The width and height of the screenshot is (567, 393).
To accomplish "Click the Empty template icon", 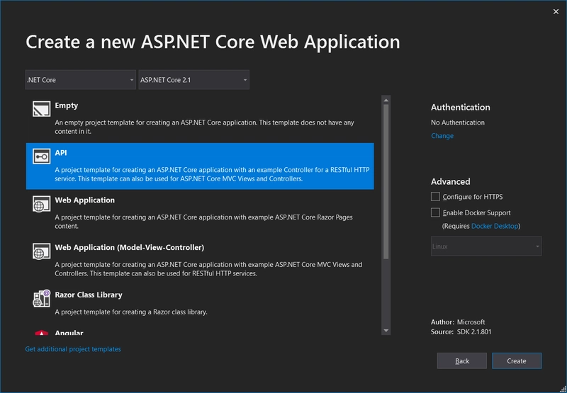I will (x=41, y=109).
